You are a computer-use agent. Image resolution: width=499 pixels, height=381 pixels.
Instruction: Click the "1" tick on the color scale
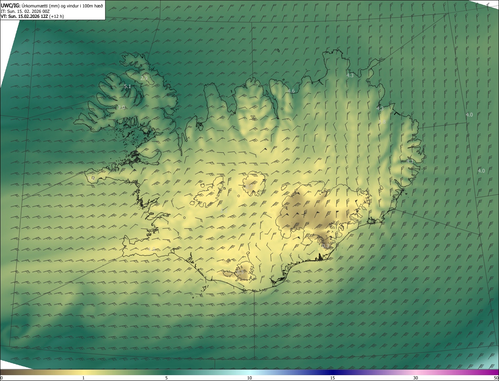(83, 378)
